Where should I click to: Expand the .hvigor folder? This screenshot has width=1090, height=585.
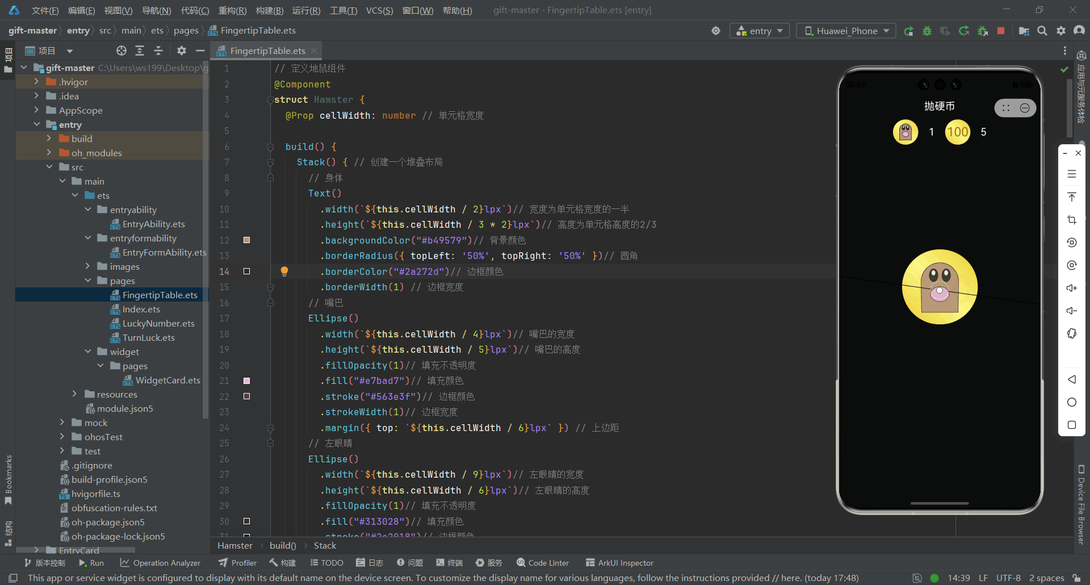(36, 82)
